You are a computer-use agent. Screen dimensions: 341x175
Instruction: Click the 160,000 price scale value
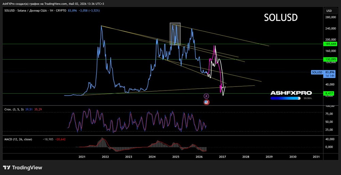(331, 51)
